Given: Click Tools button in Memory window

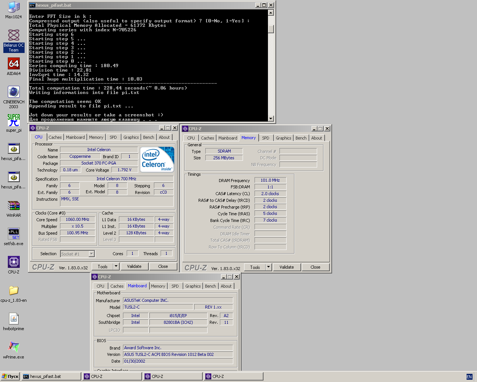Looking at the screenshot, I should point(255,267).
